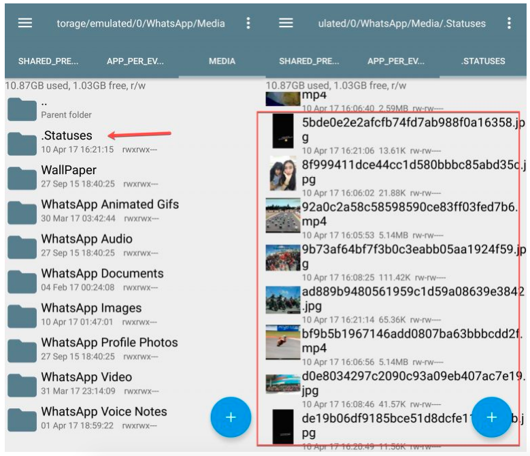Select WhatsApp Documents folder name
Image resolution: width=530 pixels, height=456 pixels.
pyautogui.click(x=102, y=273)
